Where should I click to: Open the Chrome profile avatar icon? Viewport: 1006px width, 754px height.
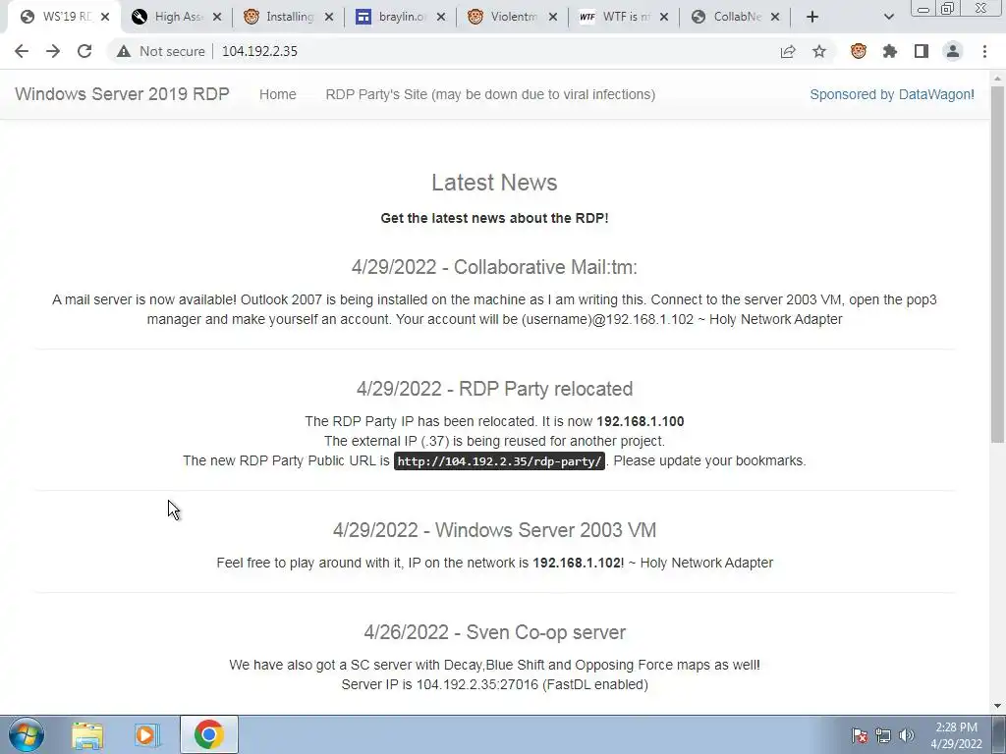[953, 51]
